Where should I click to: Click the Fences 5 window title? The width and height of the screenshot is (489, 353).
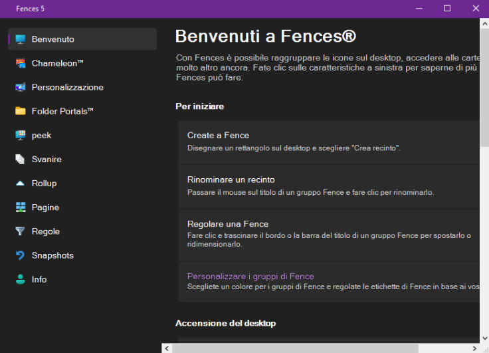[31, 9]
